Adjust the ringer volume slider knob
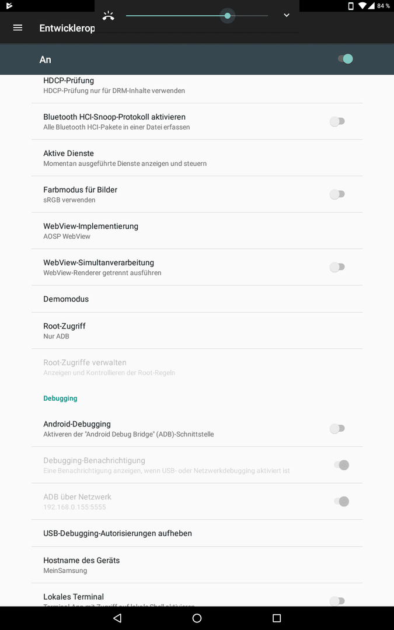This screenshot has width=394, height=630. pos(228,16)
